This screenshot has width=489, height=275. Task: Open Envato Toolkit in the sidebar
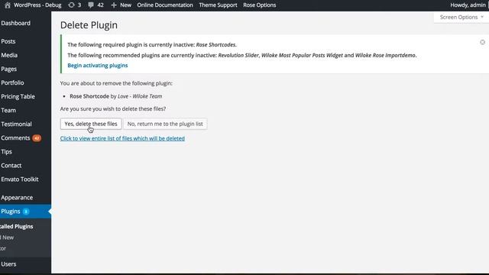[20, 180]
